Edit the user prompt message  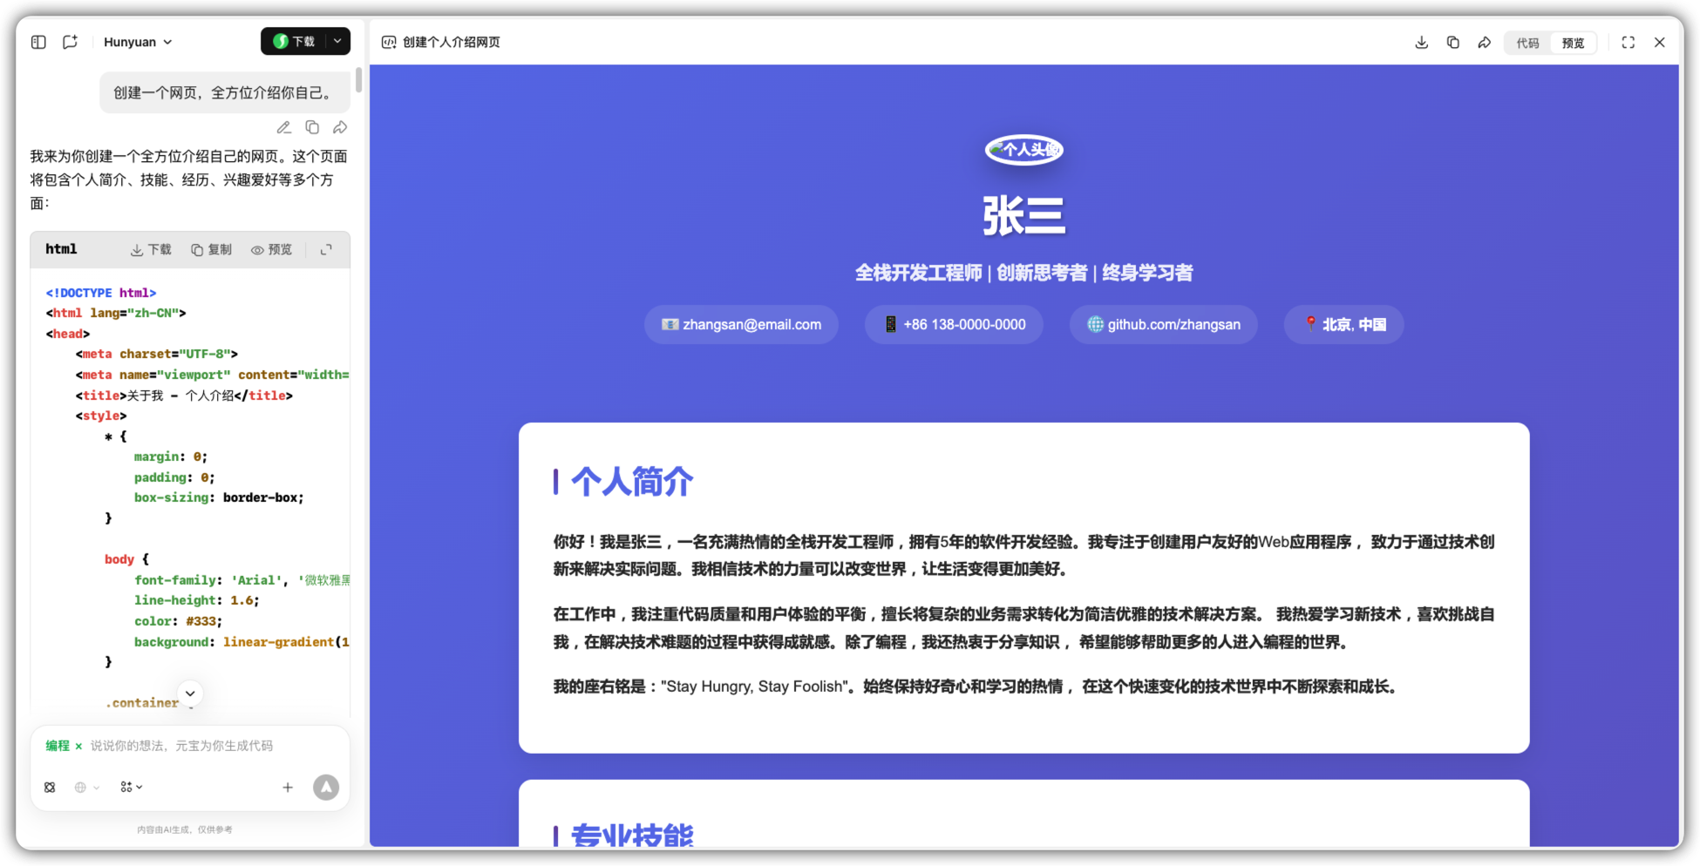283,128
